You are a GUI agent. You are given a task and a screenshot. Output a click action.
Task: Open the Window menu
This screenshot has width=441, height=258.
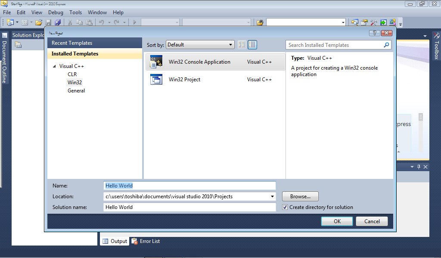[x=97, y=12]
